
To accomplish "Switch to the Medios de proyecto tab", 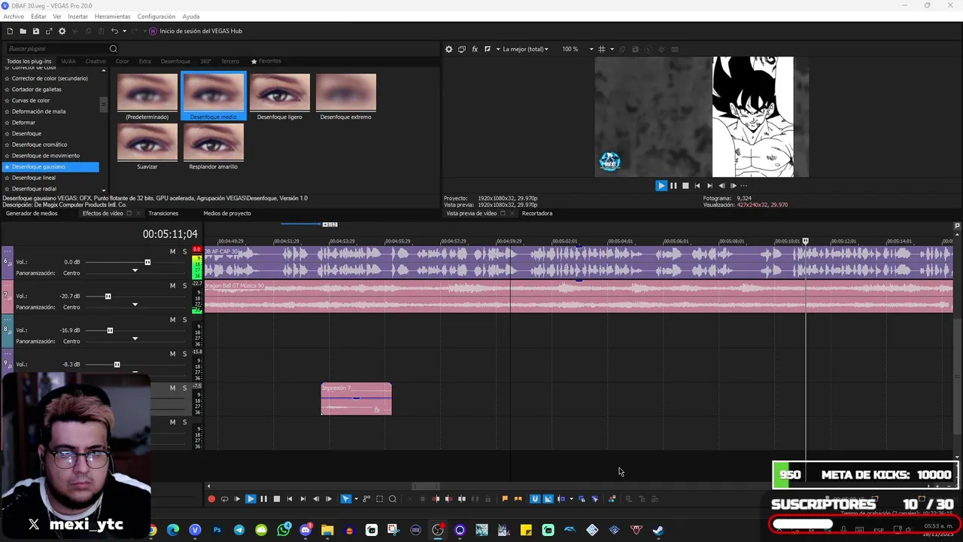I will click(x=227, y=213).
